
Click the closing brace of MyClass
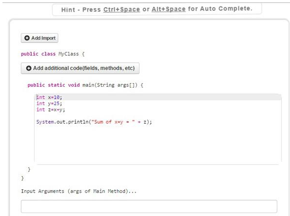[x=22, y=178]
